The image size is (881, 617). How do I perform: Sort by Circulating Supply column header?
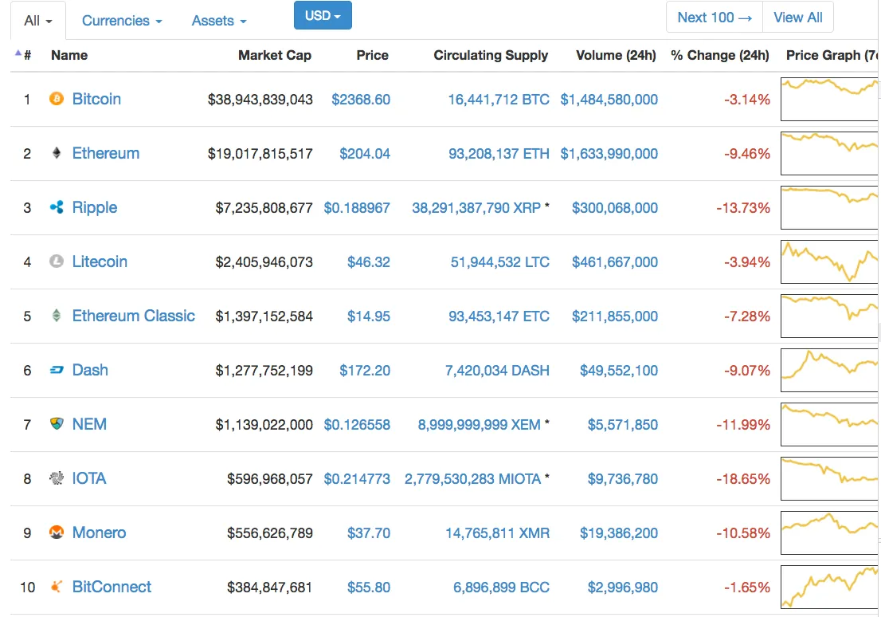[x=491, y=55]
